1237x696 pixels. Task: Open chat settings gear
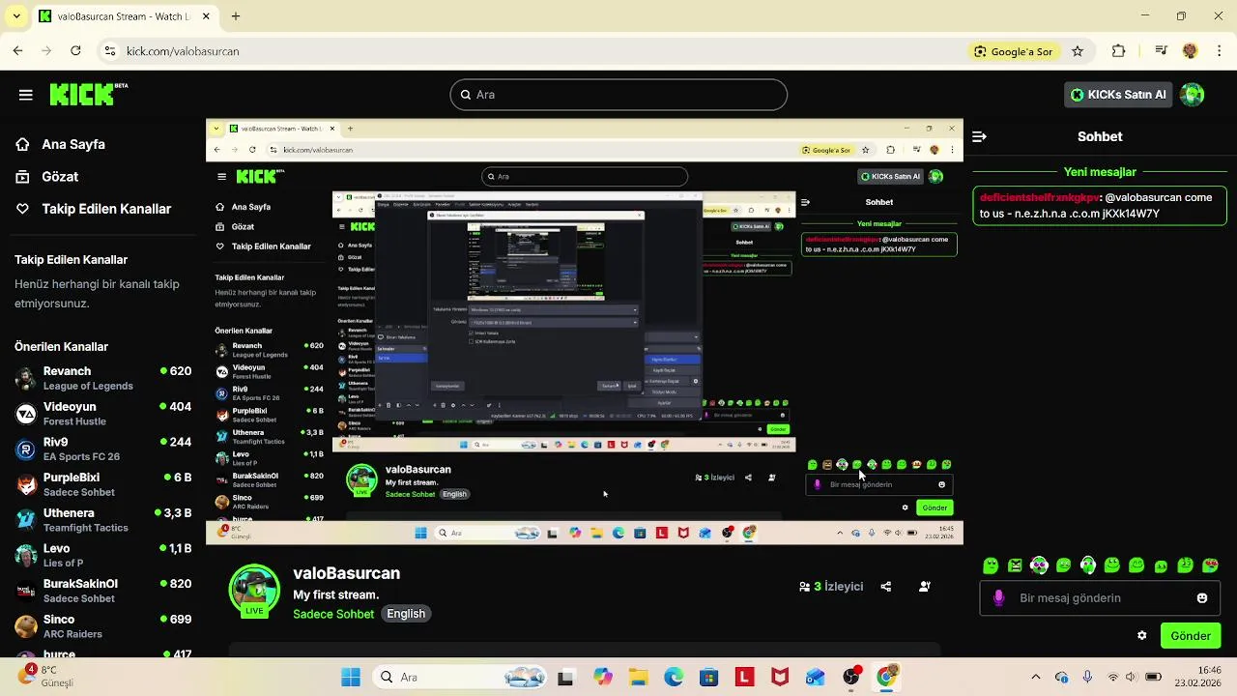[x=1142, y=636]
